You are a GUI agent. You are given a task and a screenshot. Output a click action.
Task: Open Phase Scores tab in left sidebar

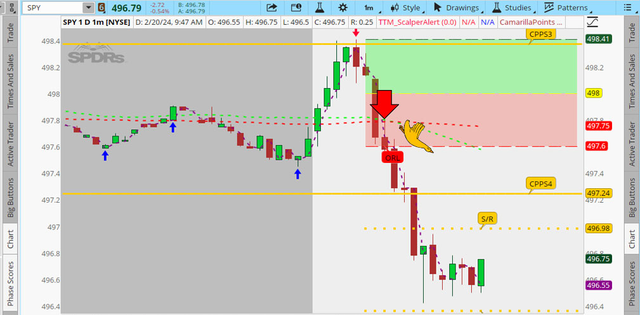coord(11,284)
